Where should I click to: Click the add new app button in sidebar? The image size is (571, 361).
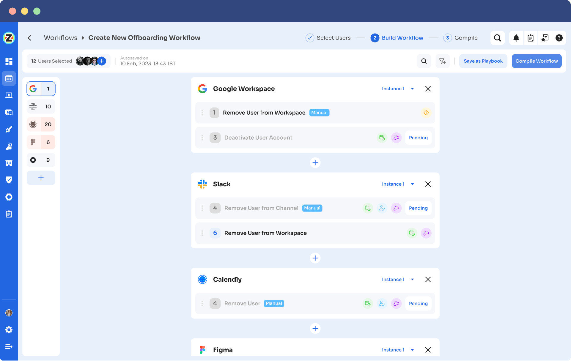41,178
